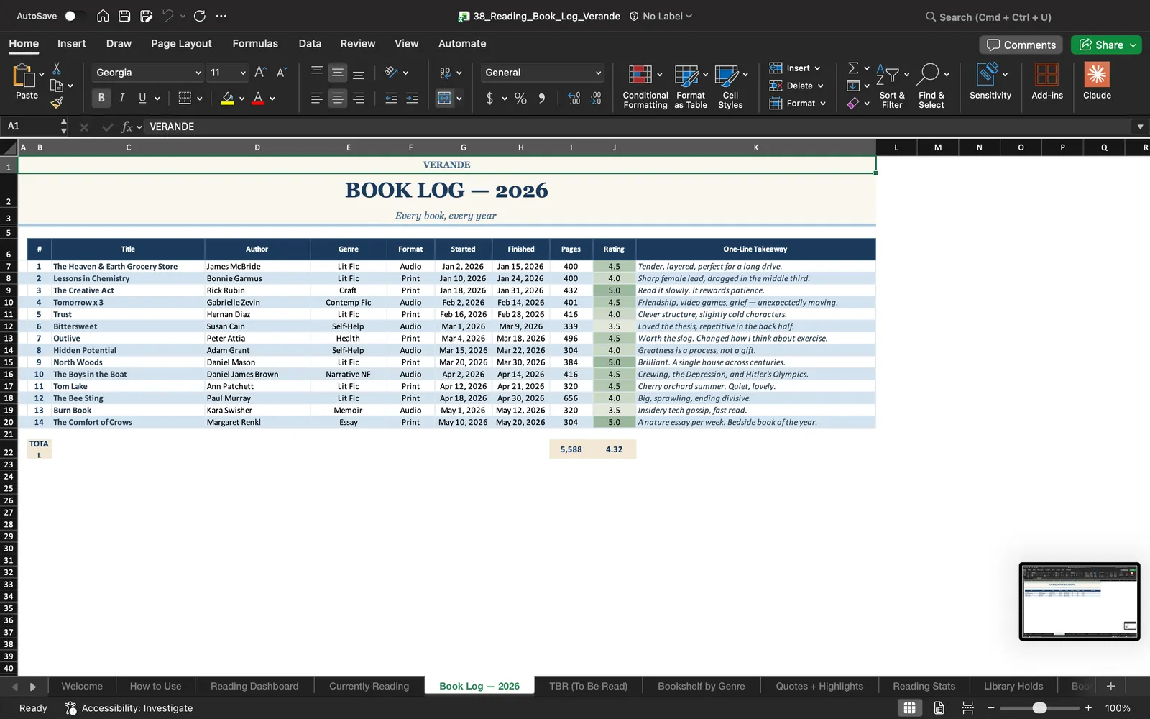1150x719 pixels.
Task: Click the screenshot preview thumbnail
Action: pos(1080,601)
